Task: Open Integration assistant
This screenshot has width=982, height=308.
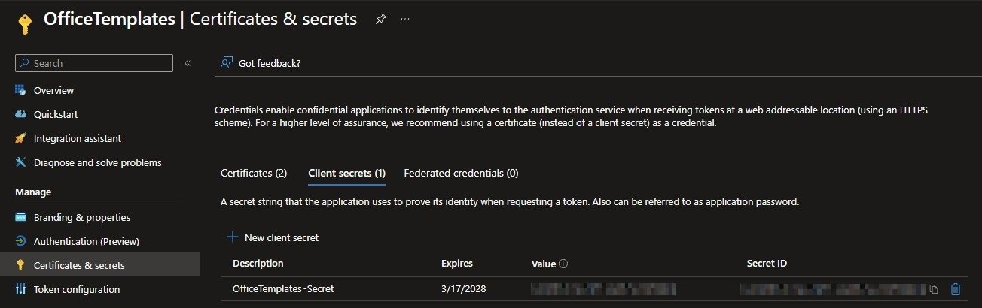Action: coord(77,138)
